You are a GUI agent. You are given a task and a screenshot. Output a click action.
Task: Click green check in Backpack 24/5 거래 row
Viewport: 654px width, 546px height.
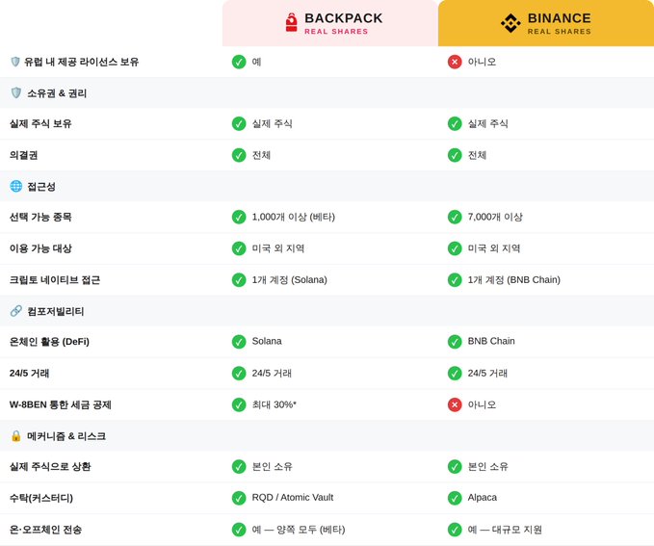(239, 373)
